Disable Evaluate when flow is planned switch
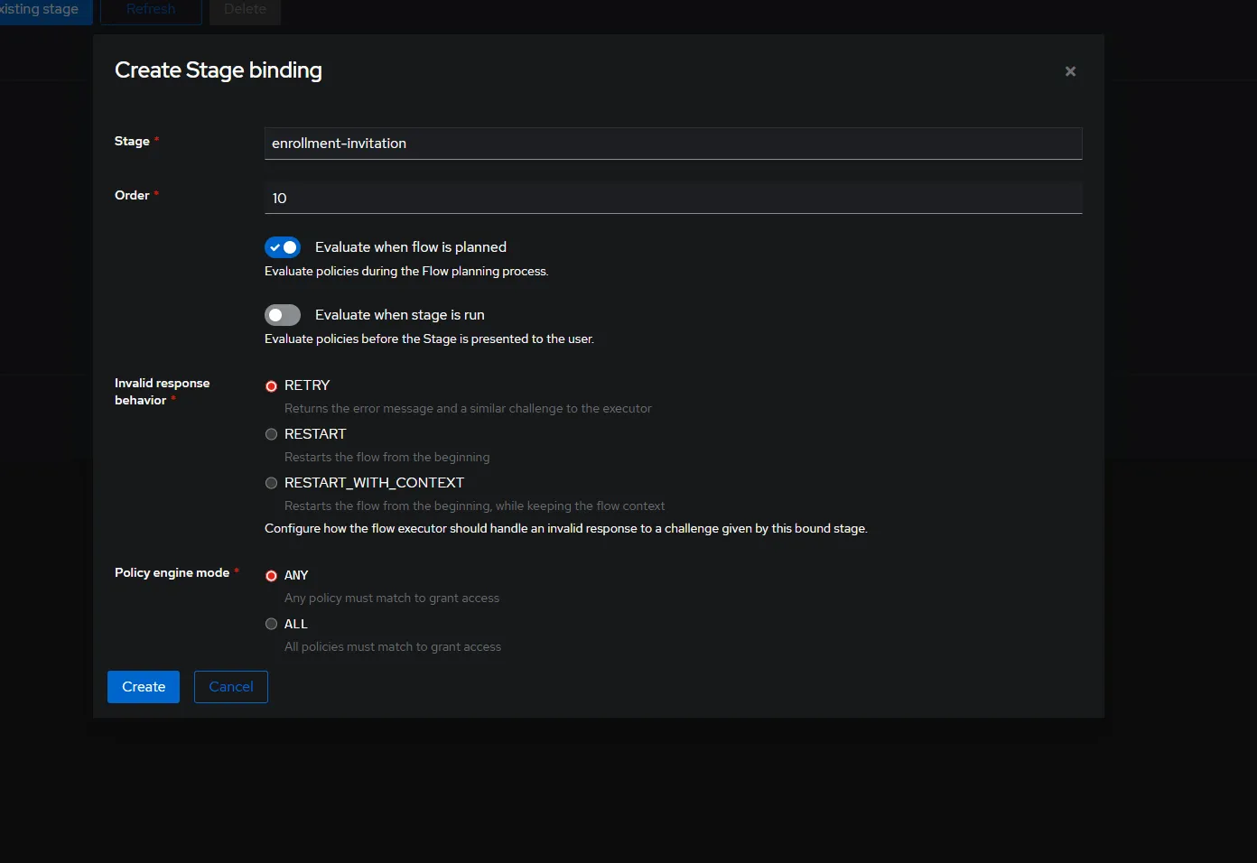Screen dimensions: 1257x863 tap(283, 247)
